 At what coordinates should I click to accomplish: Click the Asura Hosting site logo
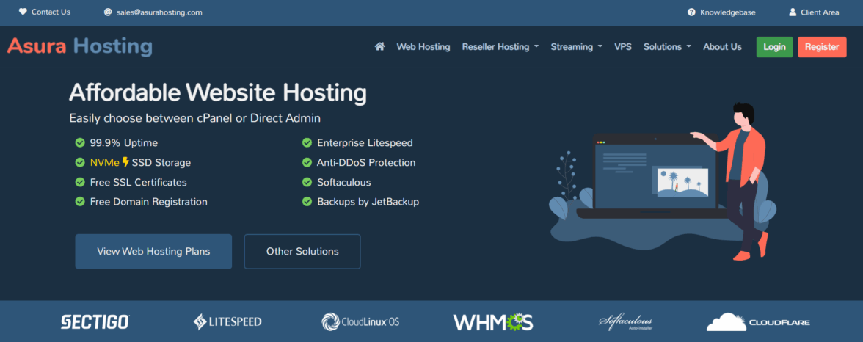click(80, 46)
